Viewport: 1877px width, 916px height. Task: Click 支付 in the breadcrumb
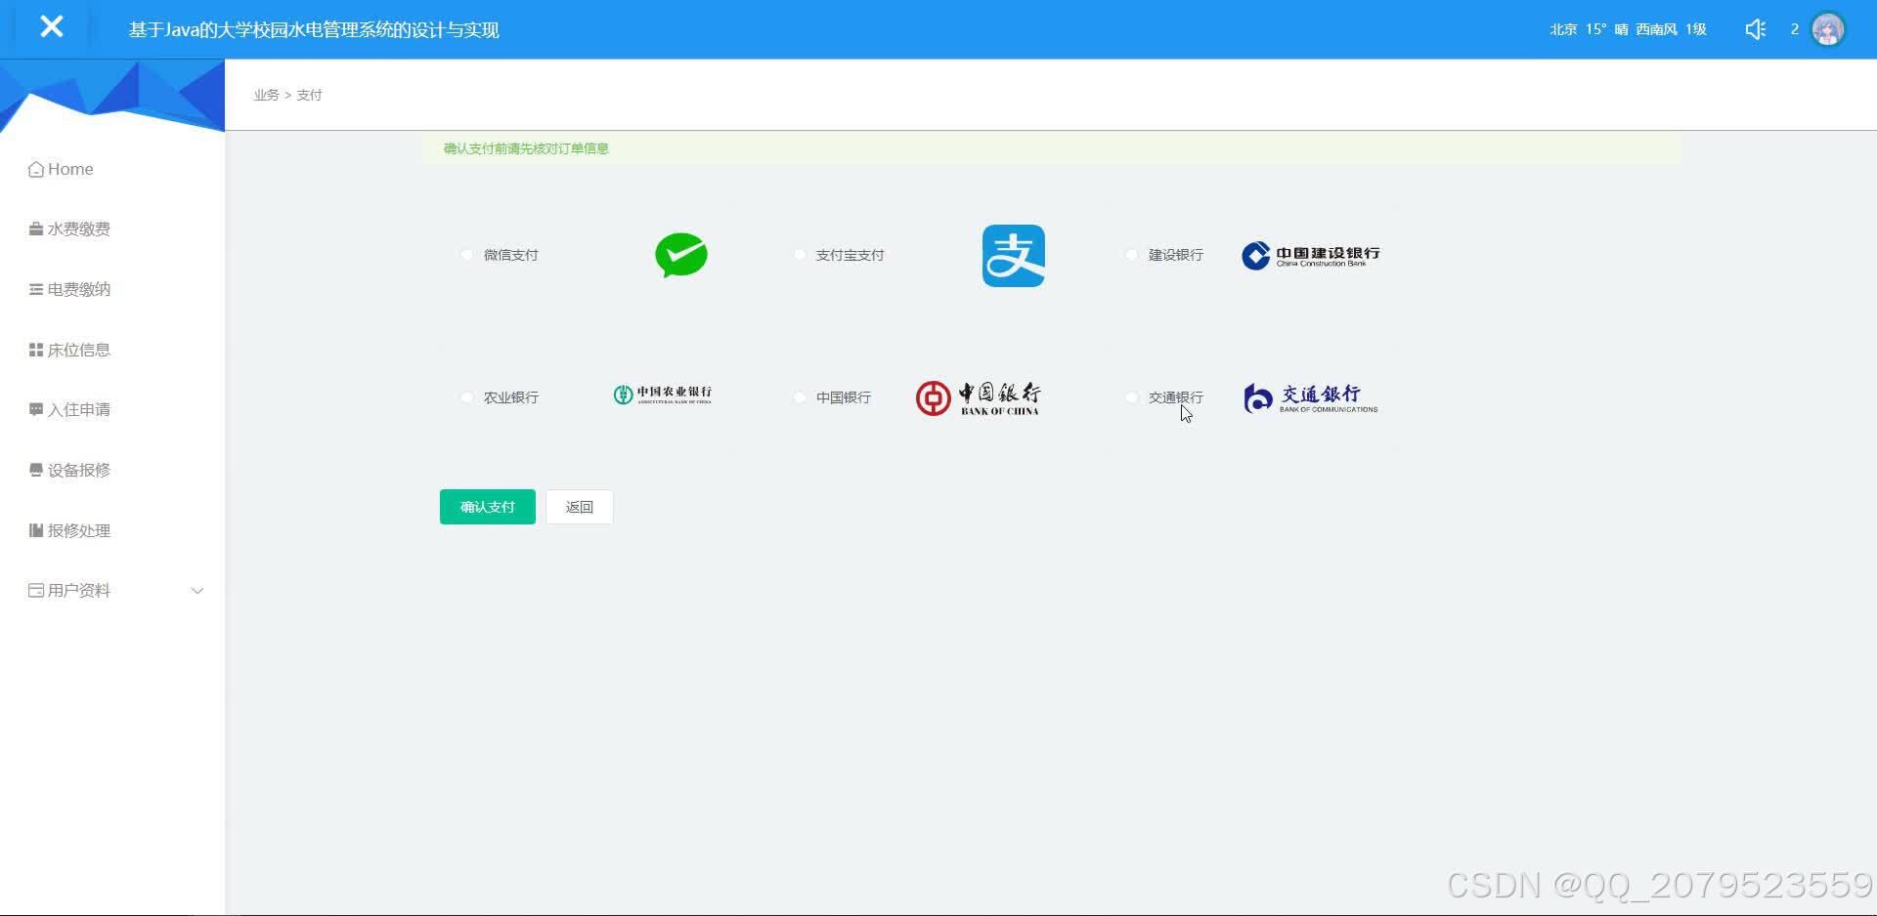(x=309, y=95)
